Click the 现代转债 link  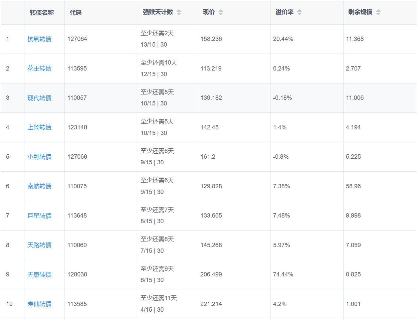(x=39, y=98)
